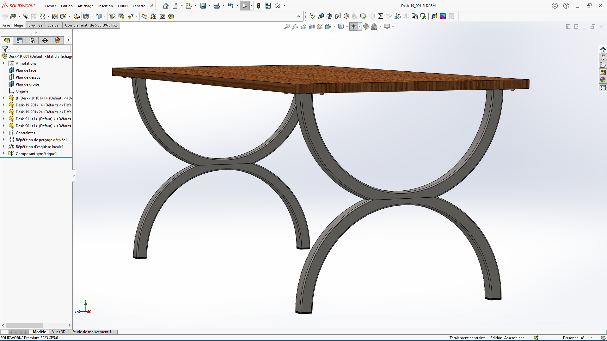Open Mass Properties scale icon

click(329, 16)
